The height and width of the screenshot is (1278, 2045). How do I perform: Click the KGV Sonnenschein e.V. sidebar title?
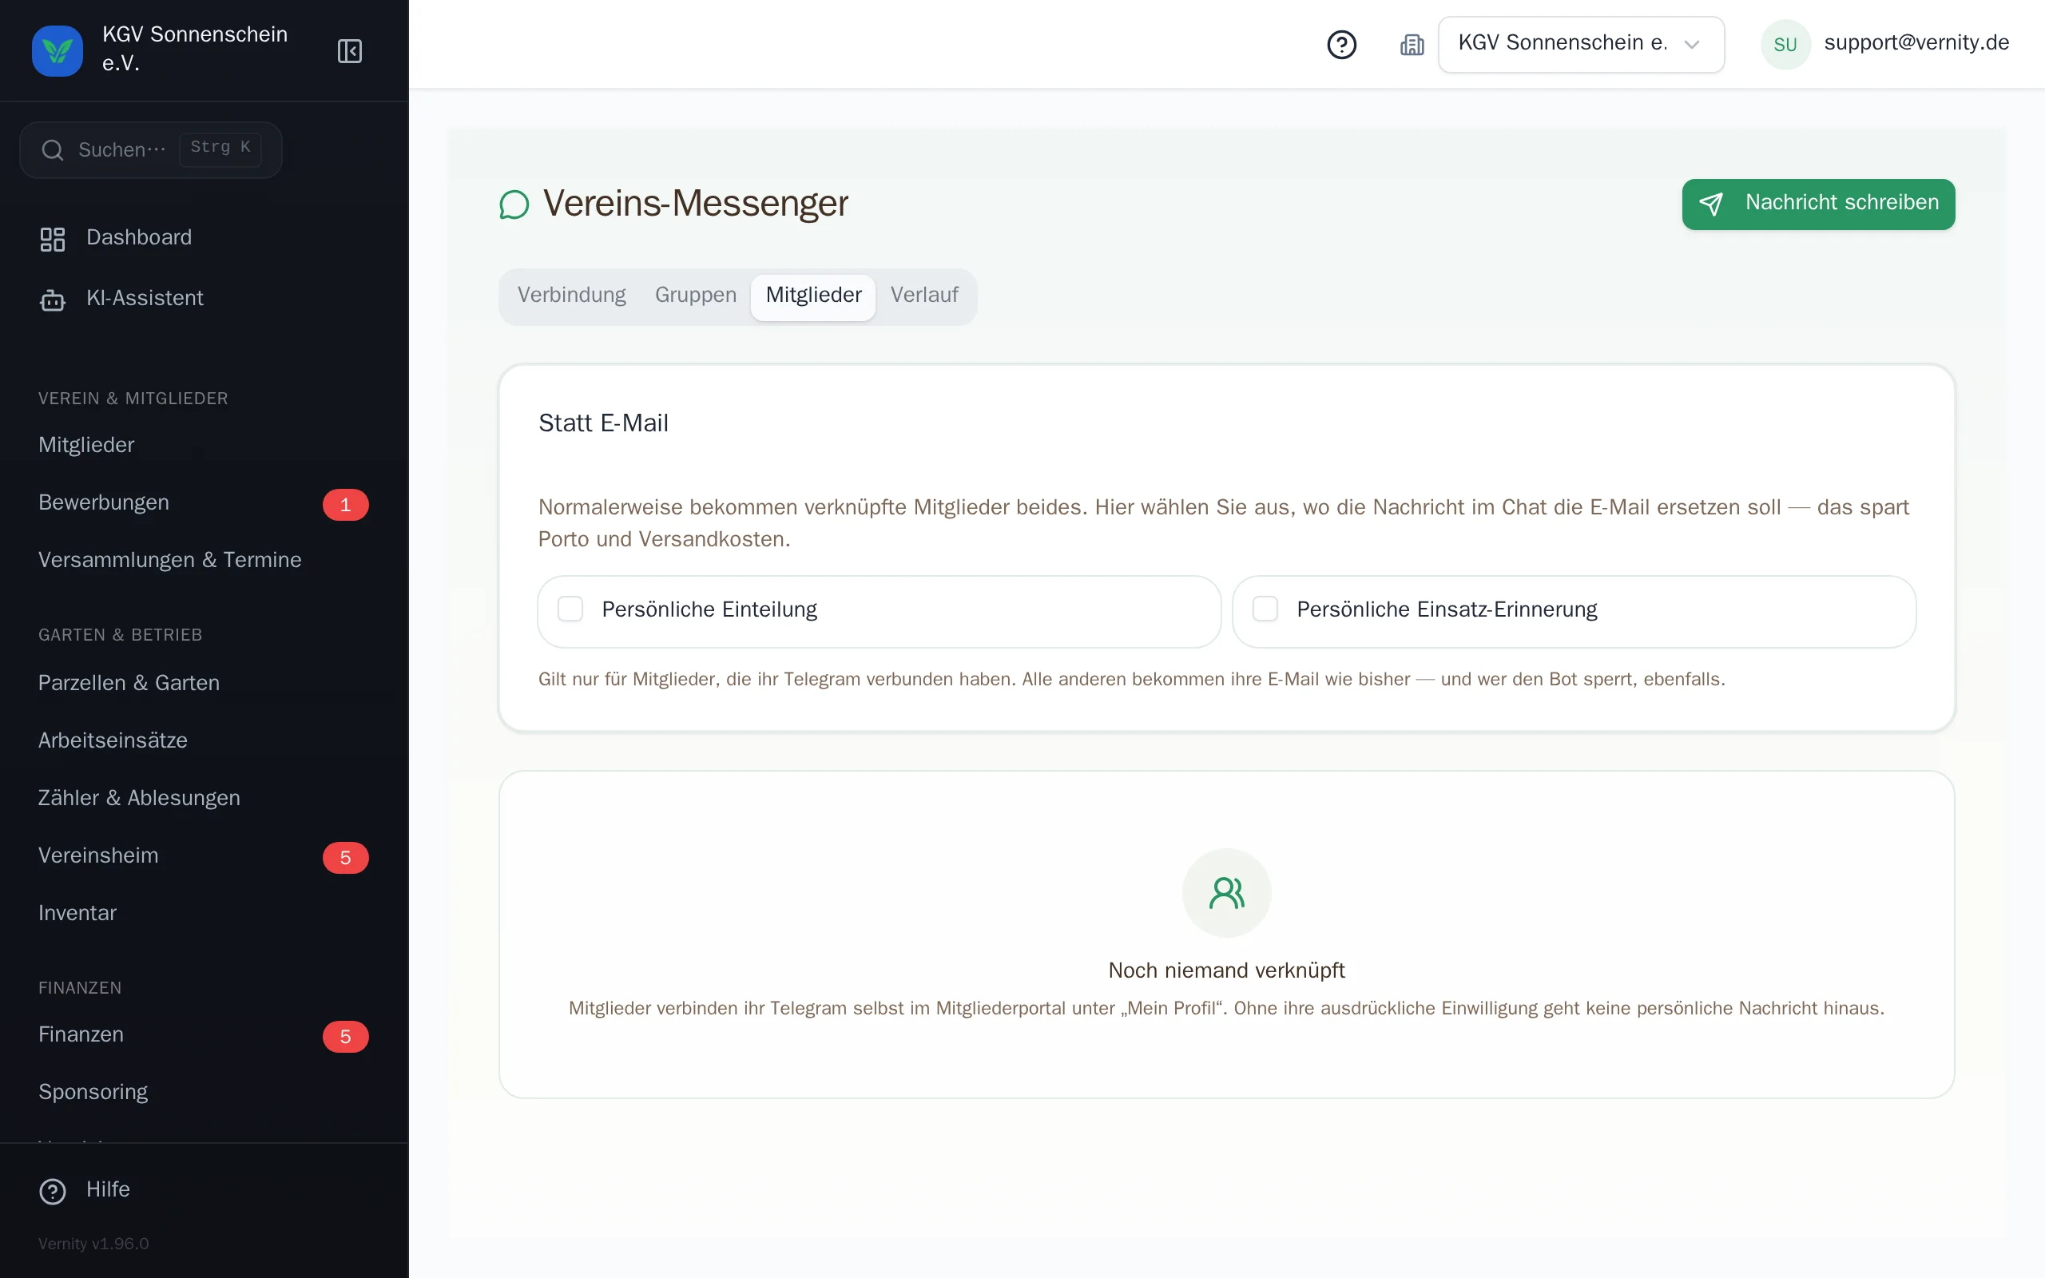coord(194,49)
